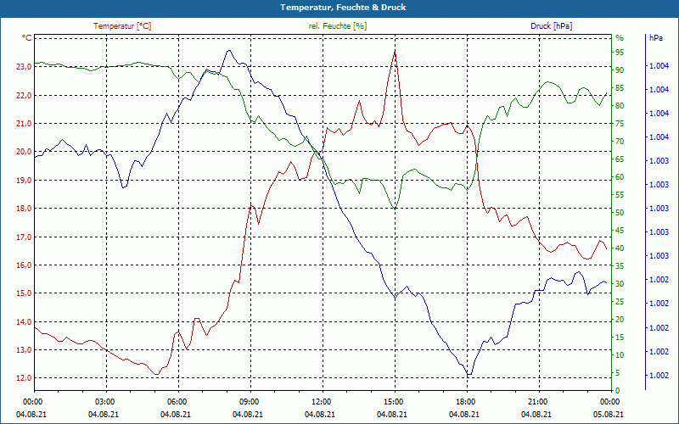Click the '30' humidity axis value
679x424 pixels.
[620, 284]
